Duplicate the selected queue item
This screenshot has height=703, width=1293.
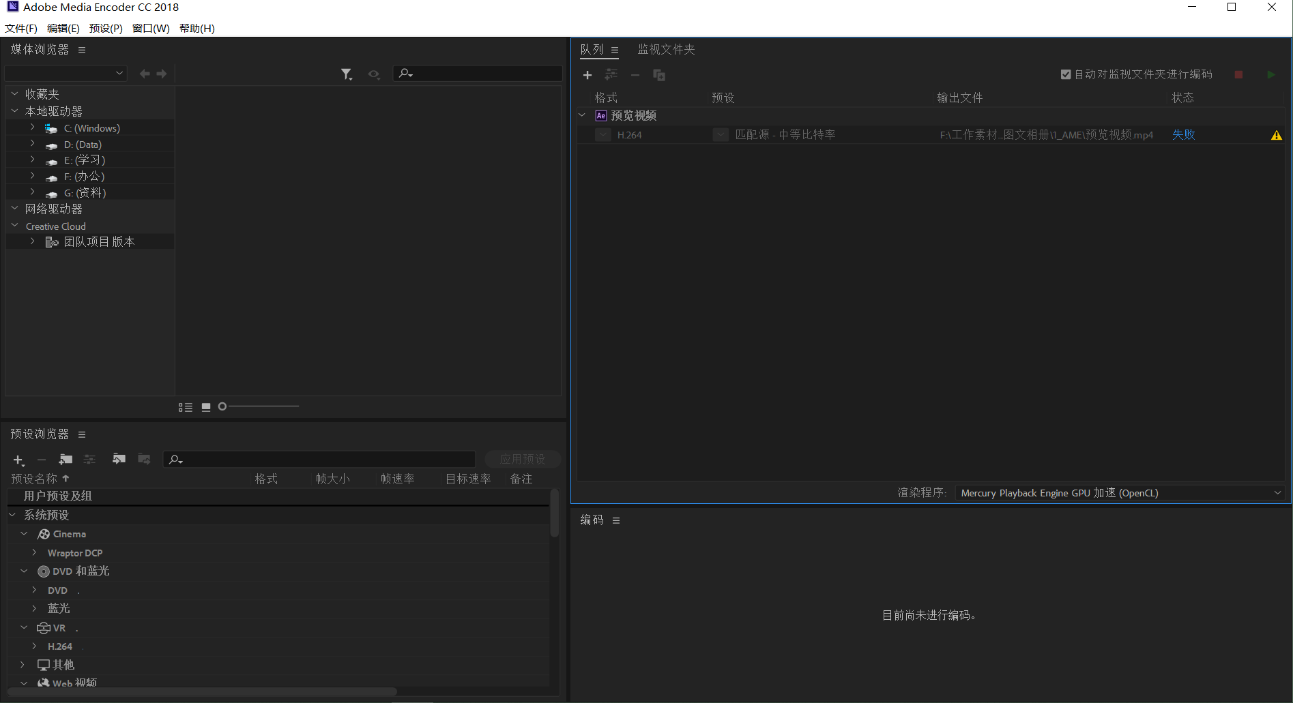659,75
